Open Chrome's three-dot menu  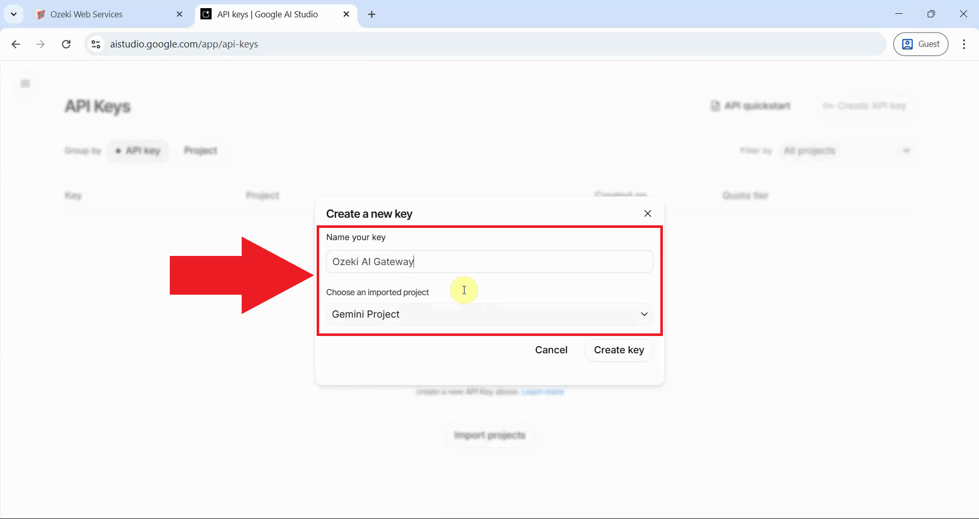tap(964, 44)
